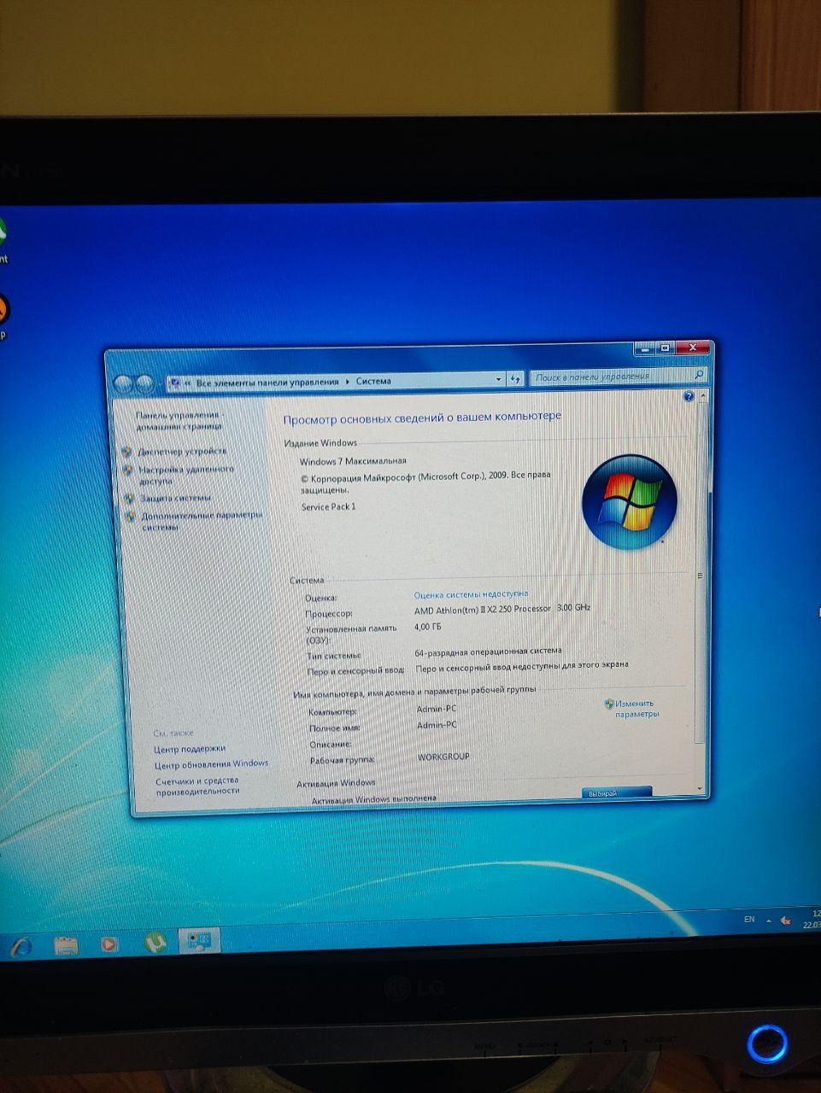The width and height of the screenshot is (821, 1093).
Task: Click the 'Выбирай' genuine banner
Action: 616,792
